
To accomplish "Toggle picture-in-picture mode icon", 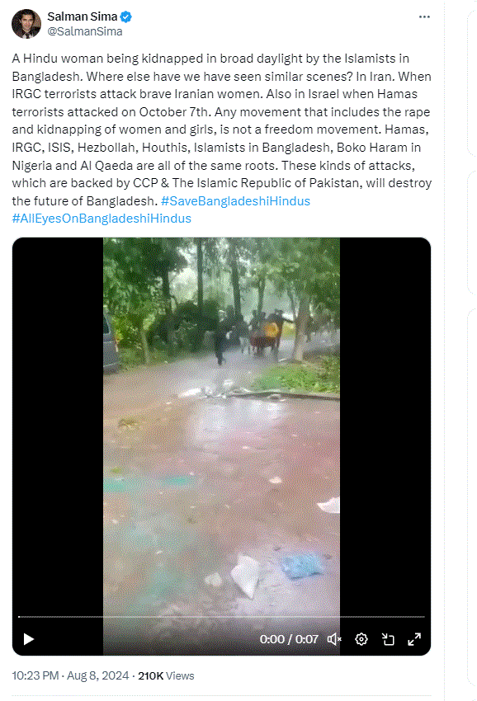I will pyautogui.click(x=388, y=639).
